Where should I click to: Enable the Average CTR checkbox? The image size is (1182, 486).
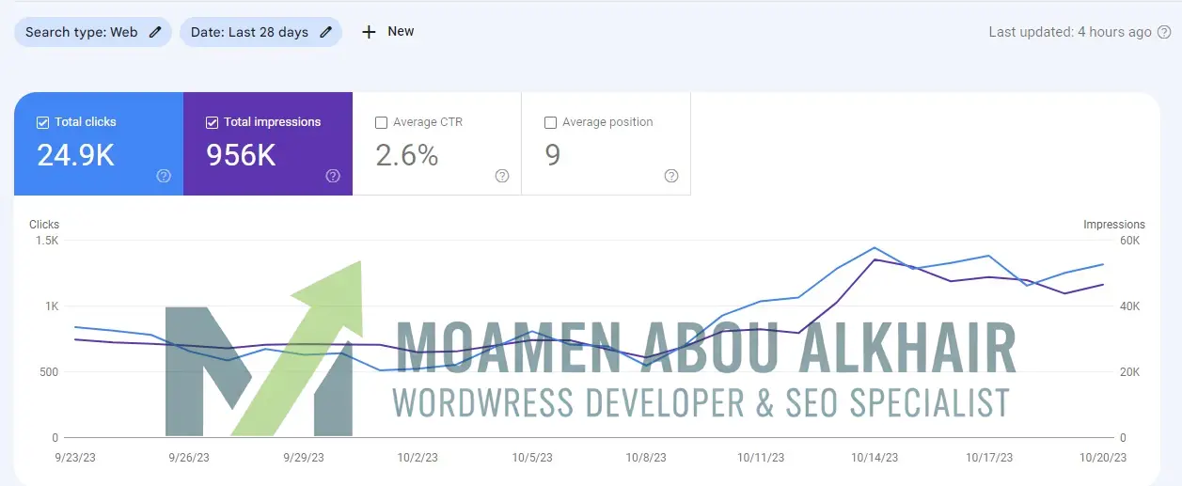pyautogui.click(x=381, y=122)
